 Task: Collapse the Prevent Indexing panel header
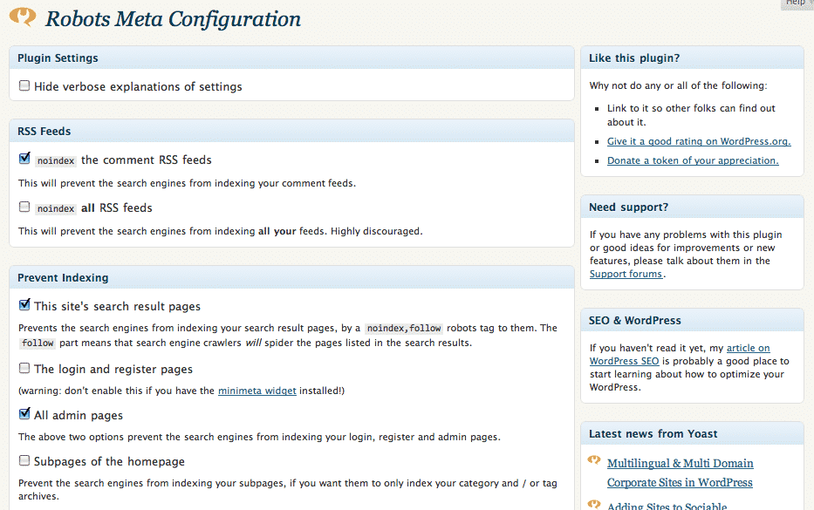(291, 277)
